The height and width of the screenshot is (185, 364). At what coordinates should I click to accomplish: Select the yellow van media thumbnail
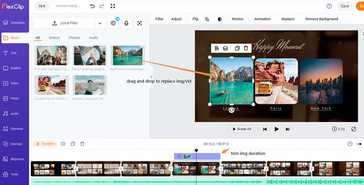tap(52, 85)
